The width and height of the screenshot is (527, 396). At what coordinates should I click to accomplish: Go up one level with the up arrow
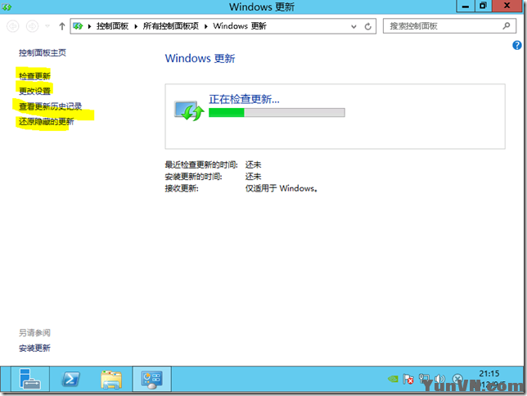point(62,26)
